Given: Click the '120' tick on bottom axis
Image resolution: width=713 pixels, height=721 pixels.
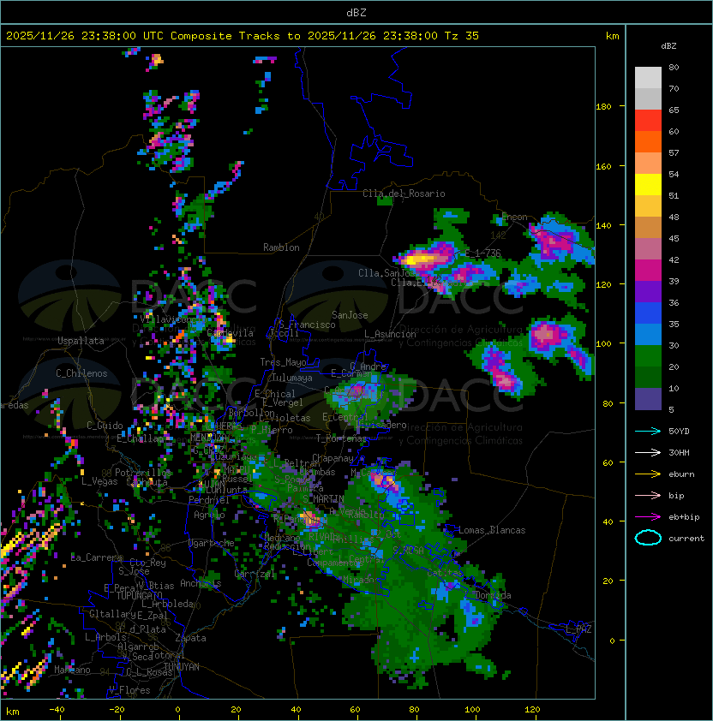Looking at the screenshot, I should pos(532,710).
